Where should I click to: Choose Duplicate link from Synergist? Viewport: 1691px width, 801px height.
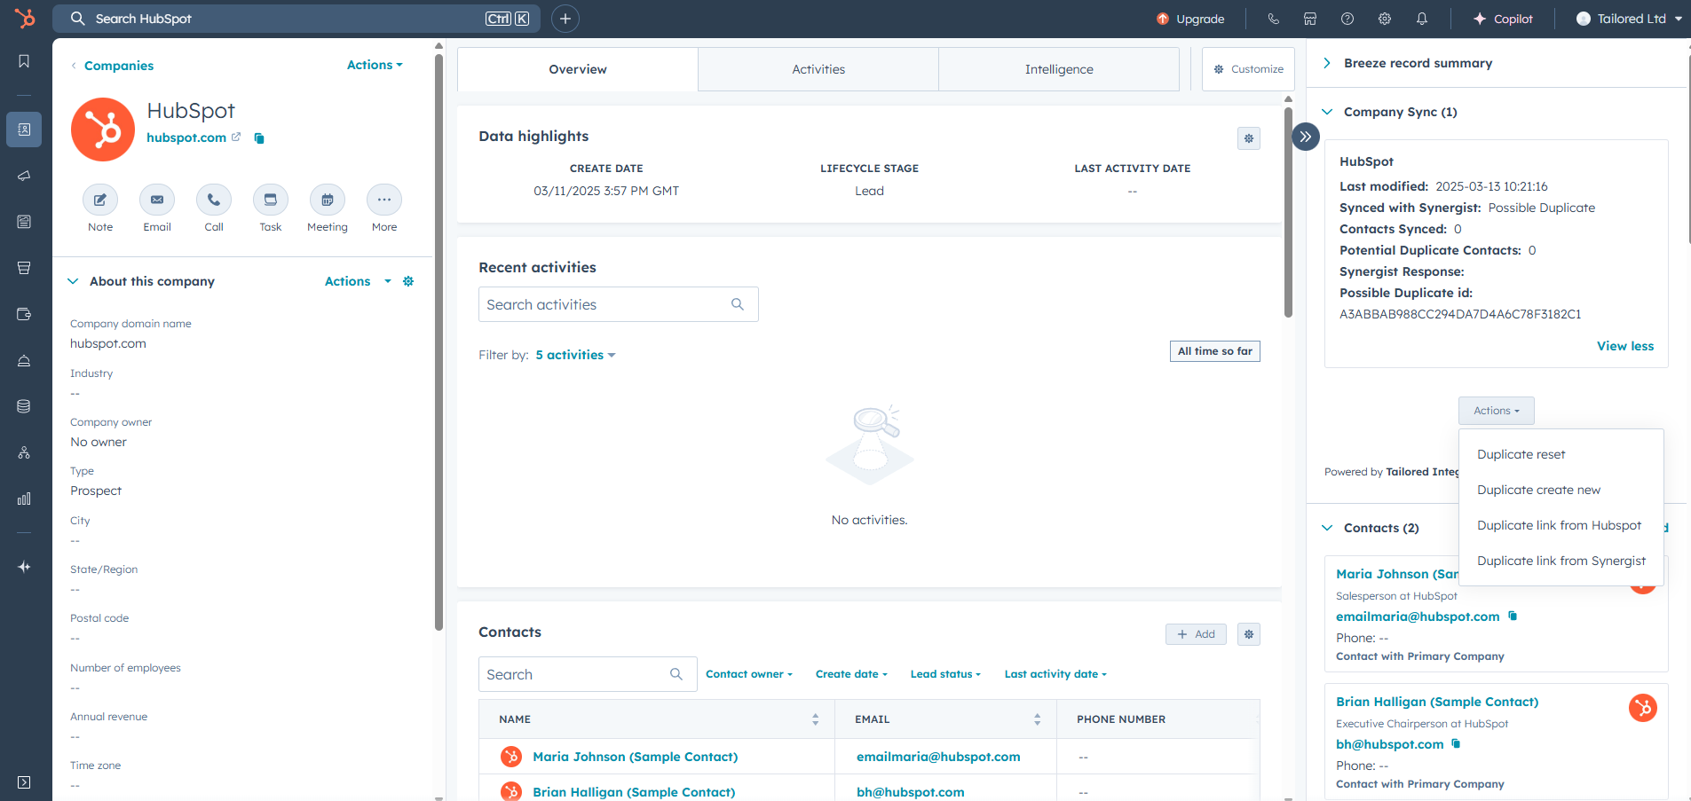point(1561,561)
